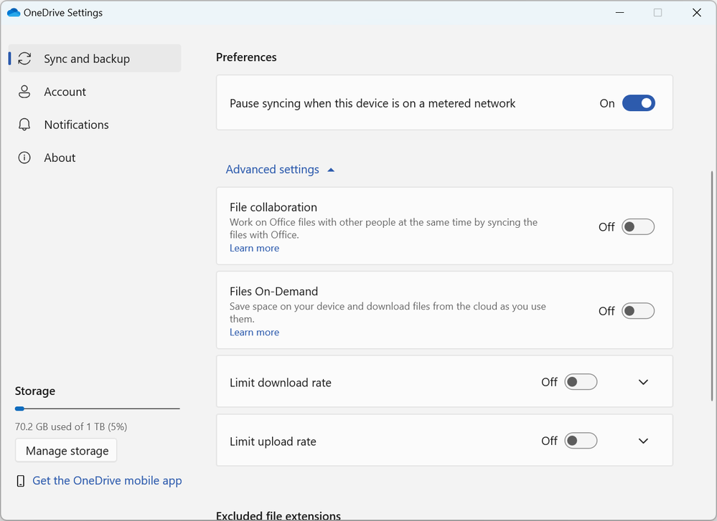The height and width of the screenshot is (521, 717).
Task: Open the Notifications page
Action: 95,125
